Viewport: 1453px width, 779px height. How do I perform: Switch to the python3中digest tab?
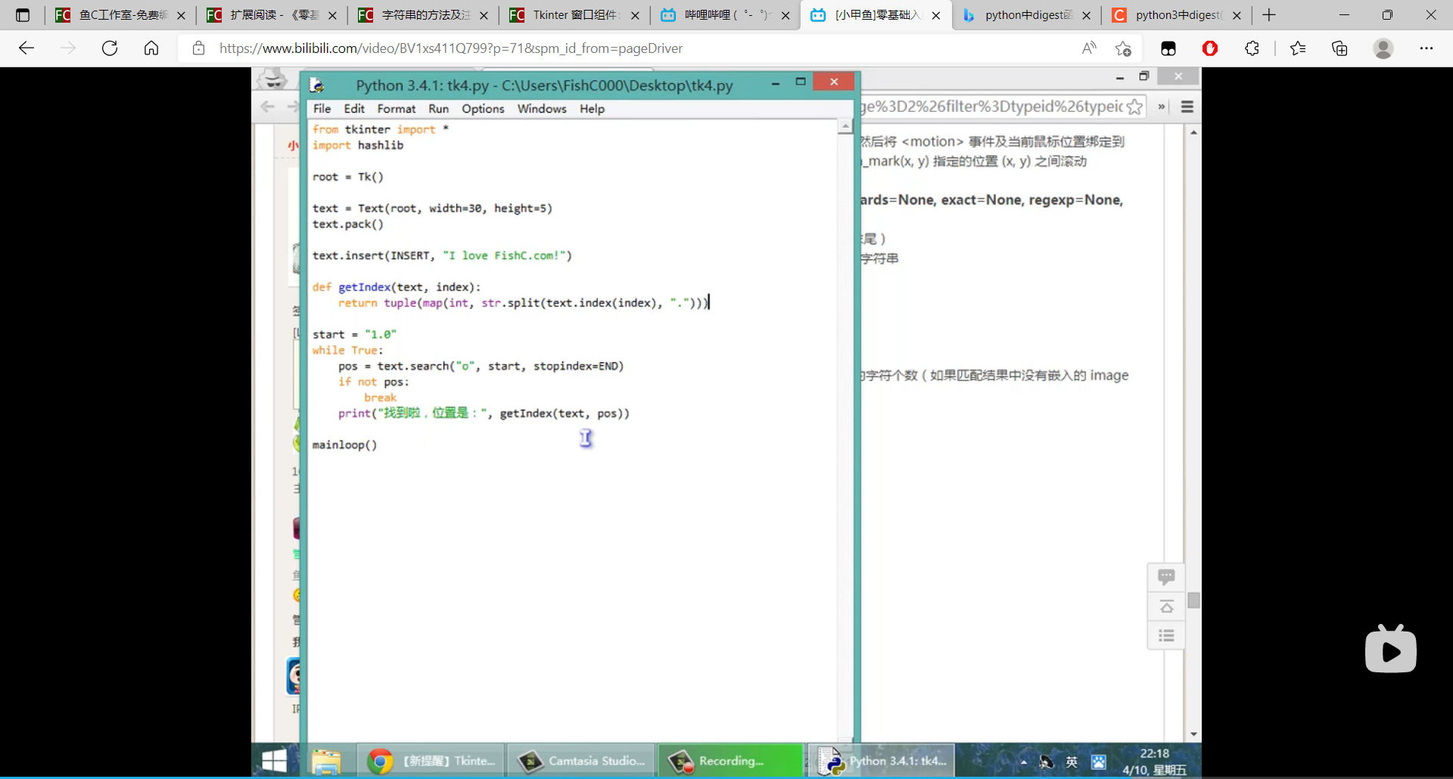(1175, 15)
